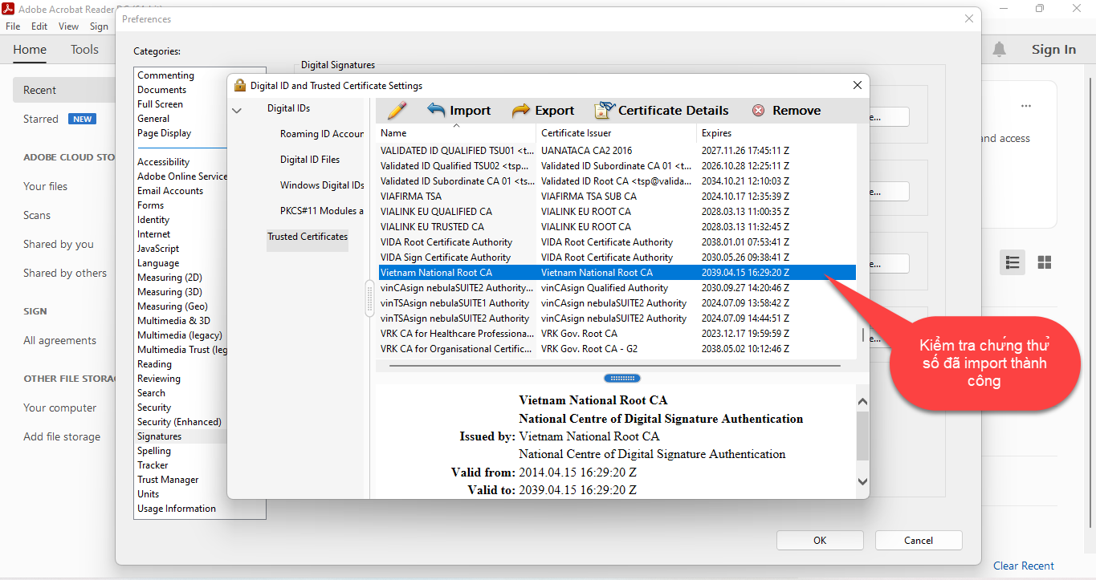
Task: Click Add file storage link
Action: click(x=62, y=436)
